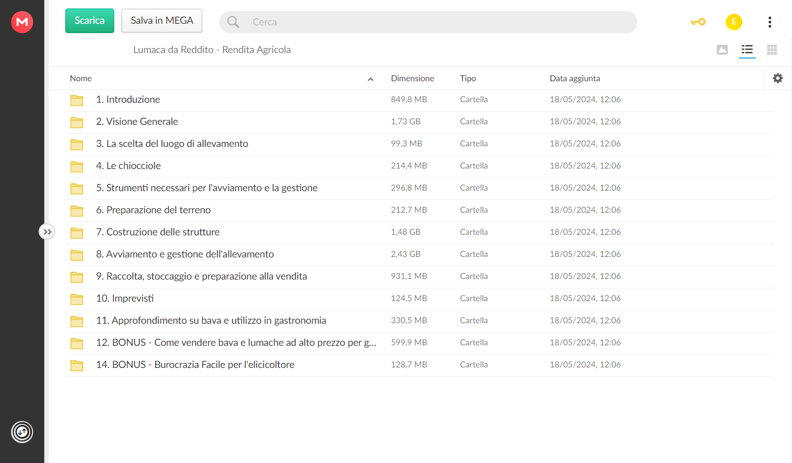Viewport: 792px width, 463px height.
Task: Sort by Tipo column header
Action: (468, 78)
